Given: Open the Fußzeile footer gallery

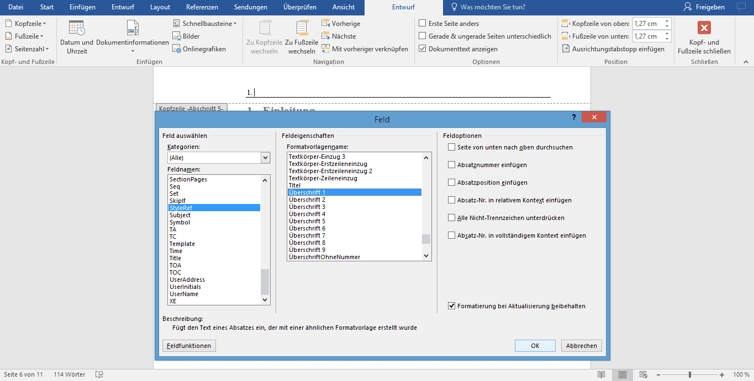Looking at the screenshot, I should click(25, 36).
